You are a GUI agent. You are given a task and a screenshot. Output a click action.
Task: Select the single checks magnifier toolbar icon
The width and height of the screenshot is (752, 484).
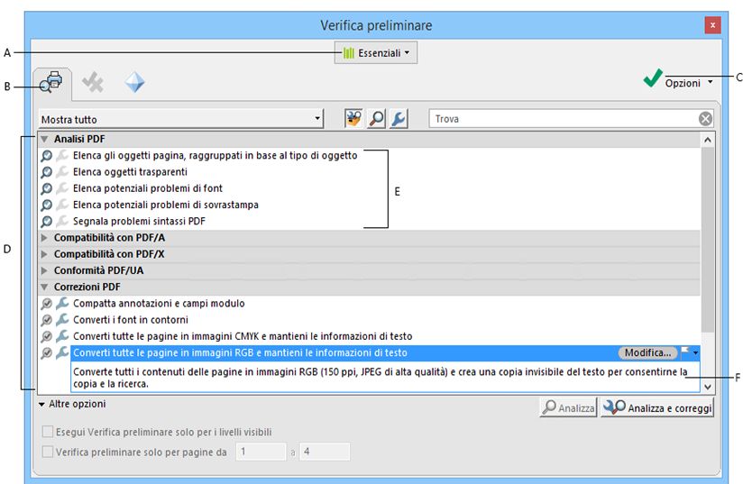tap(377, 118)
